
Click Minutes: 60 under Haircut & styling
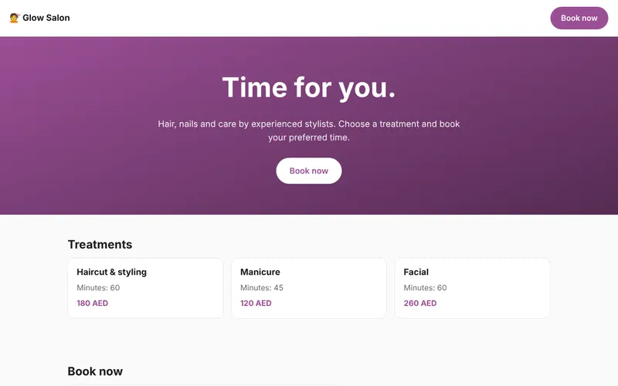pyautogui.click(x=98, y=288)
